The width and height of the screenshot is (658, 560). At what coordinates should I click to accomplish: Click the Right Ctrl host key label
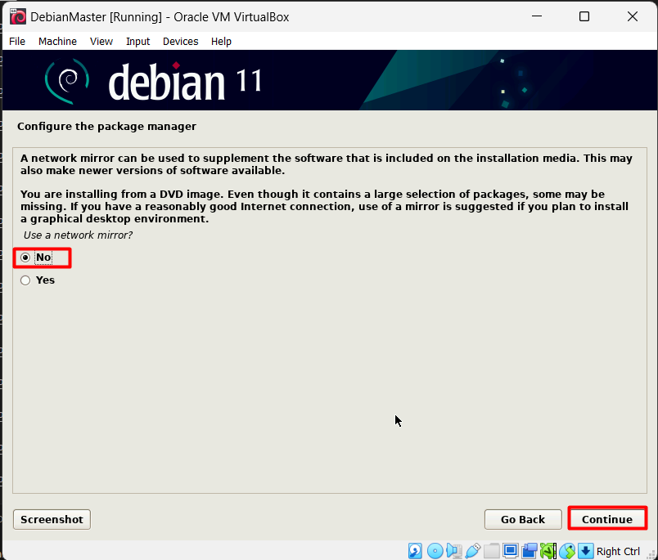(x=618, y=551)
